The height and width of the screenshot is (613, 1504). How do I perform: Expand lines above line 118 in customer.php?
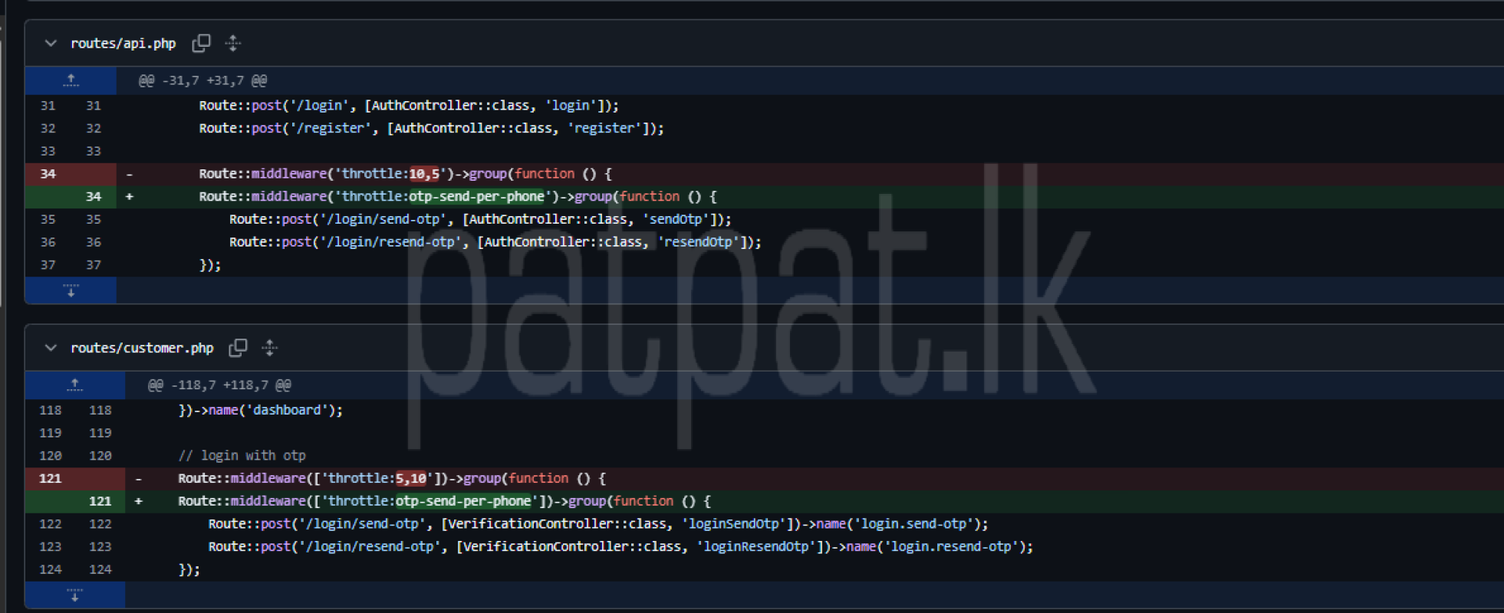(74, 385)
